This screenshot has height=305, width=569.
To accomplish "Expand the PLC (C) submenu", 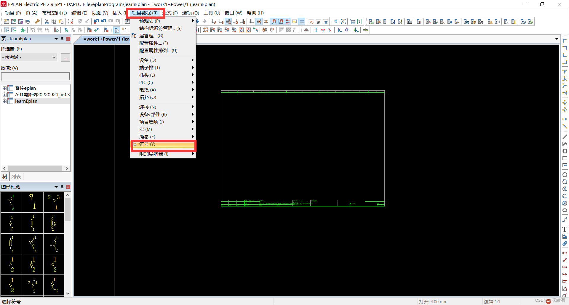I will click(163, 82).
